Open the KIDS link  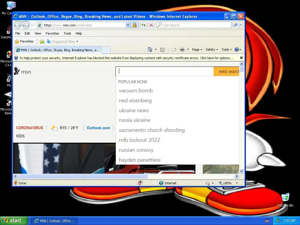[x=20, y=136]
